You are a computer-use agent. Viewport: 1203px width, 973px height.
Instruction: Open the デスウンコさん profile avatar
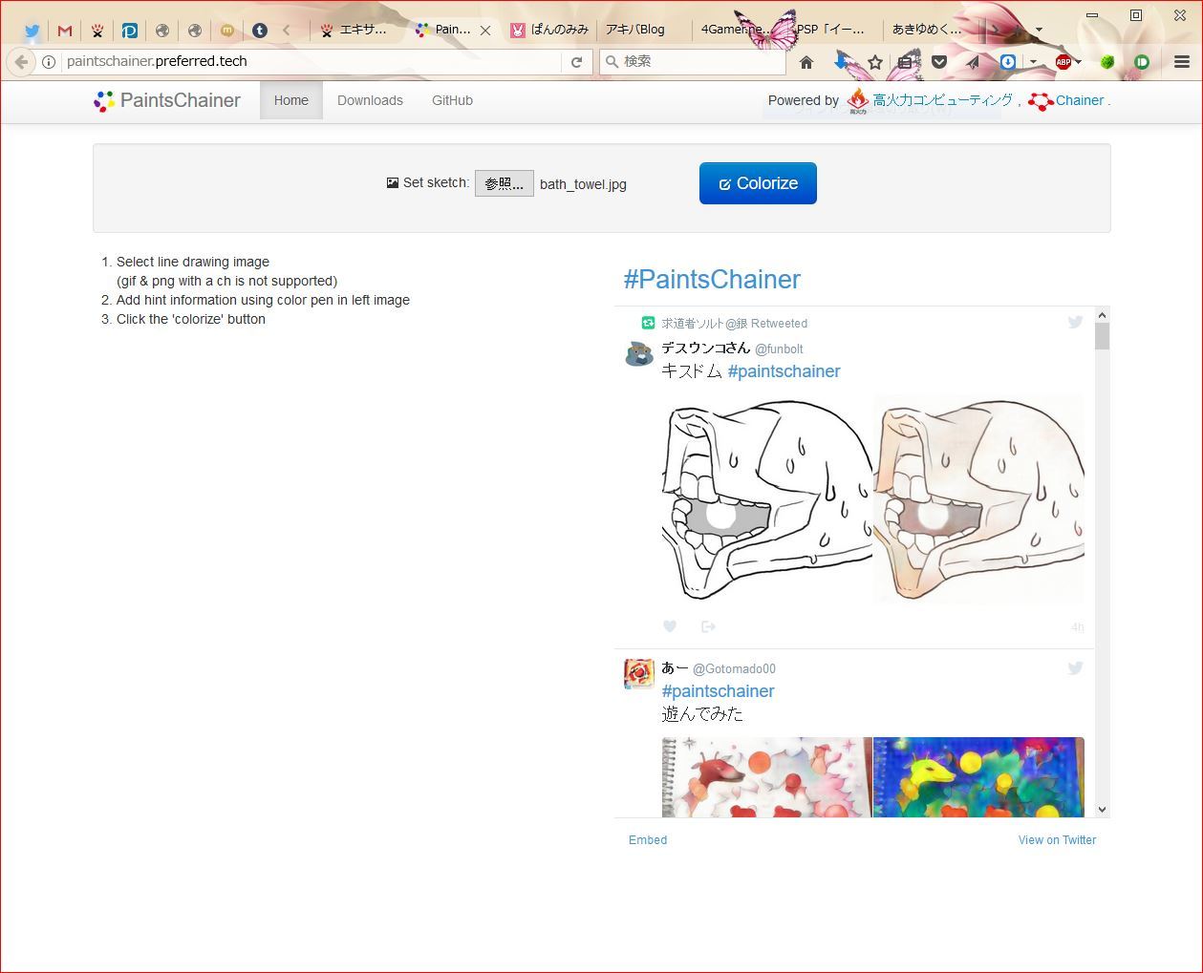[x=638, y=353]
